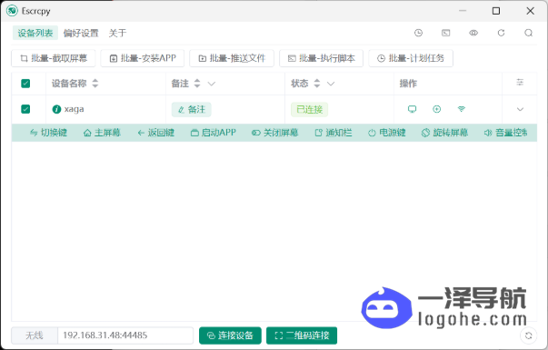Click 通知栏 control

click(334, 133)
